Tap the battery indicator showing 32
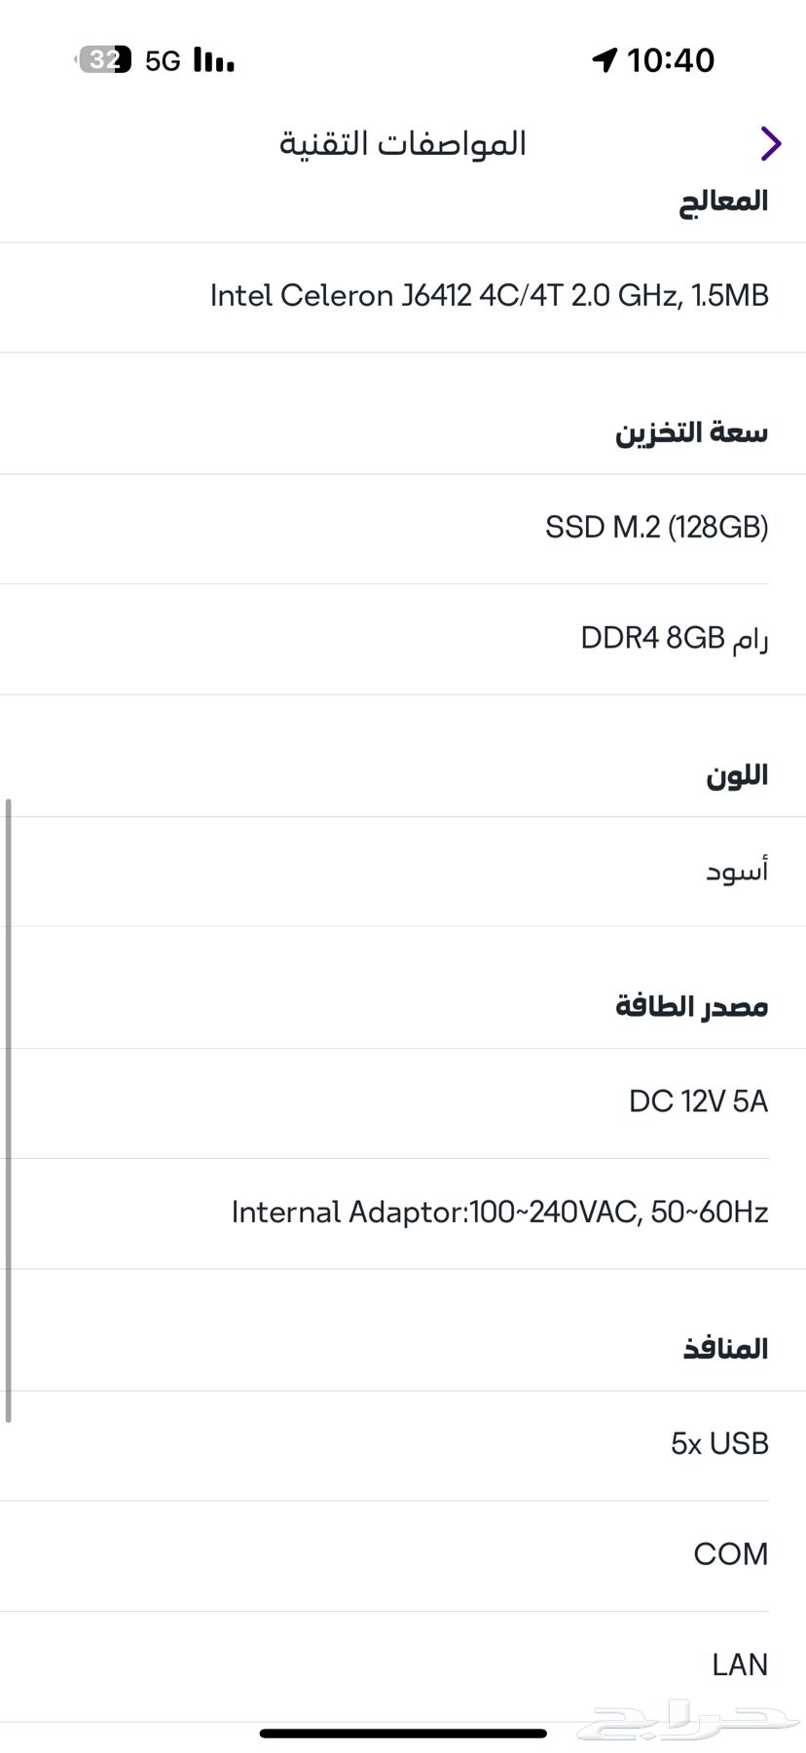806x1753 pixels. coord(102,60)
